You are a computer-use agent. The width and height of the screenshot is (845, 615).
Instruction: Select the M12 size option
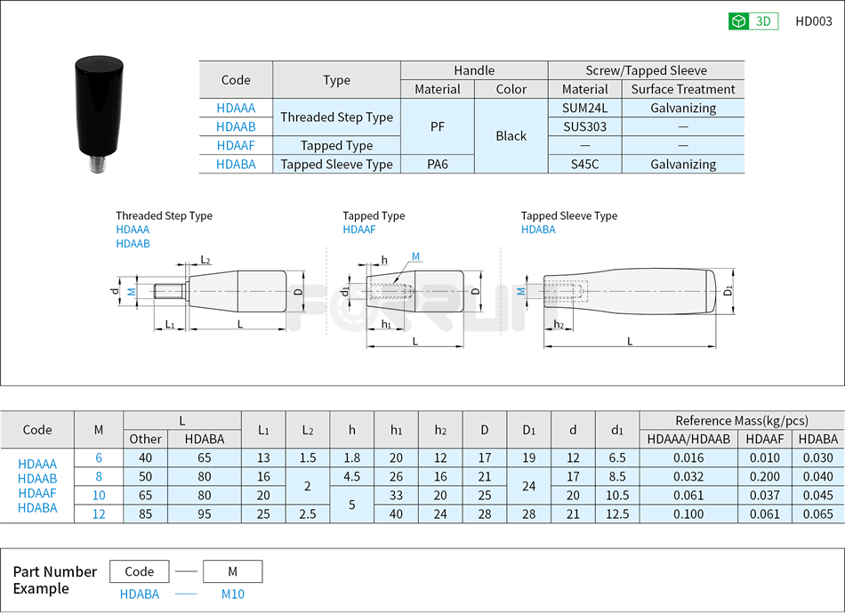[99, 514]
